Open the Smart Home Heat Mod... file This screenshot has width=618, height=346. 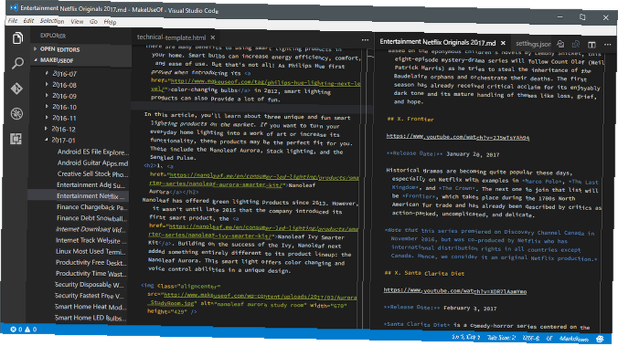[x=91, y=306]
